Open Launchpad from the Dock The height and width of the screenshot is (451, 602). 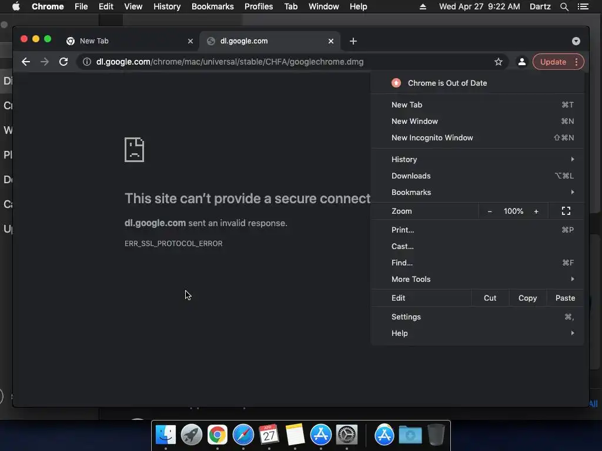pos(192,435)
